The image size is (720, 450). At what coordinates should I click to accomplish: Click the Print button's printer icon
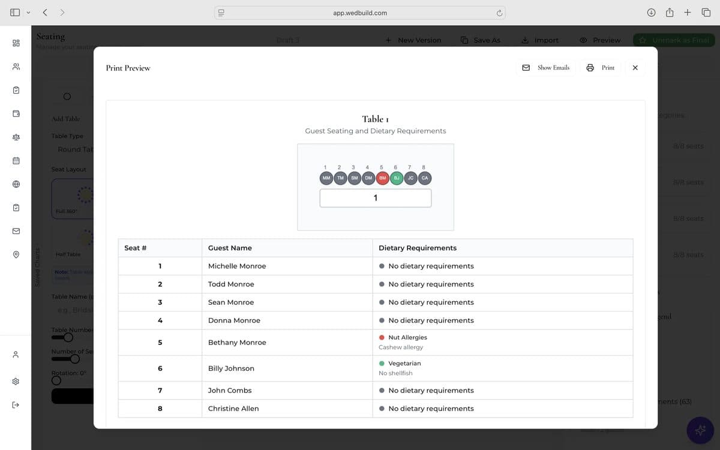coord(590,68)
